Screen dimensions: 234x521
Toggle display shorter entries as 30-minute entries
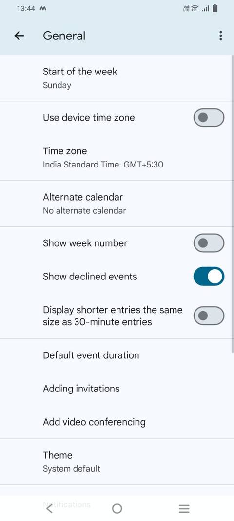click(209, 316)
